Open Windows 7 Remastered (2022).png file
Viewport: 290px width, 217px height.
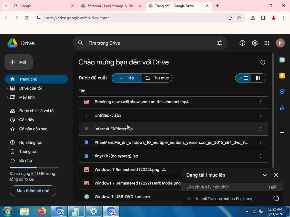point(127,170)
